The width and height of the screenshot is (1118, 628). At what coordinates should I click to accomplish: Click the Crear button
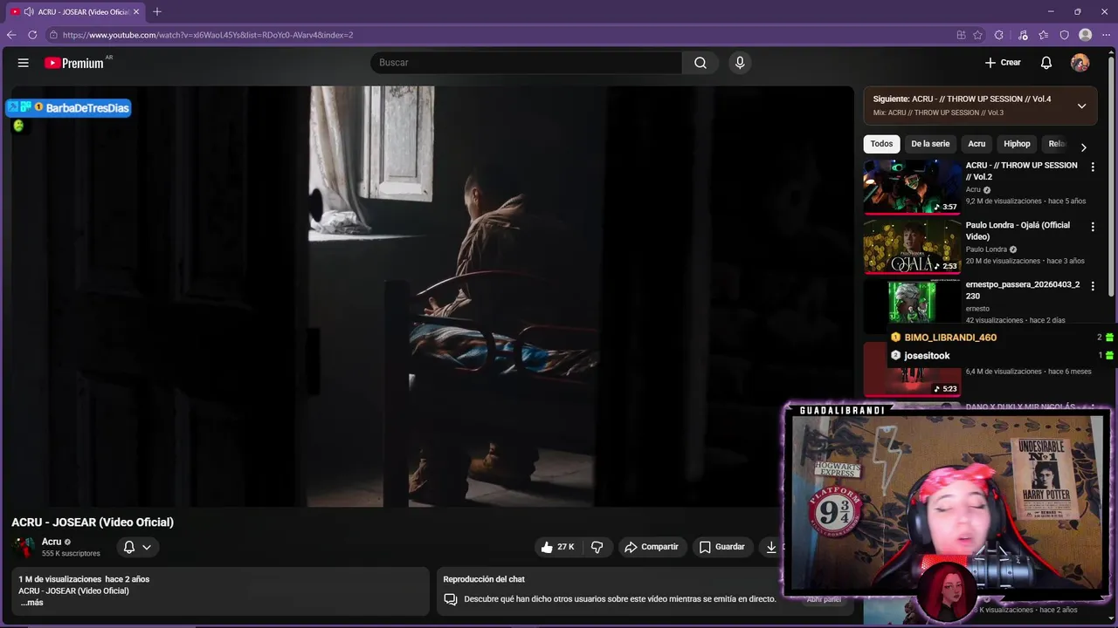(1003, 63)
